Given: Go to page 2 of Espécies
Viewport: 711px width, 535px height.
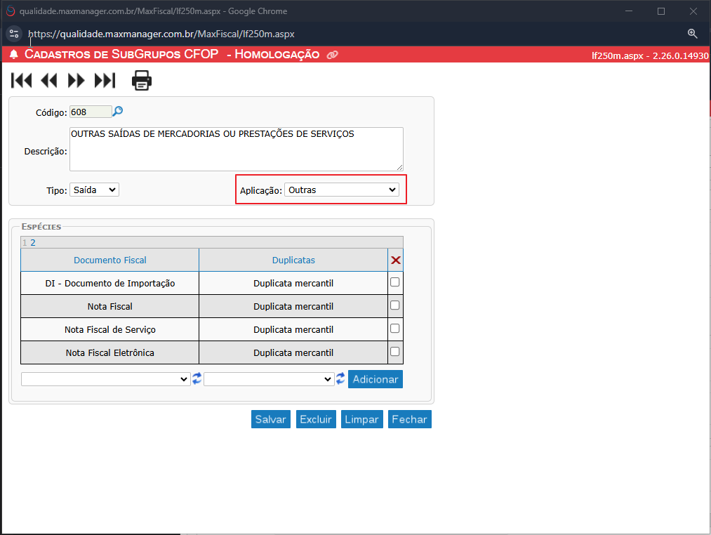Looking at the screenshot, I should (33, 243).
